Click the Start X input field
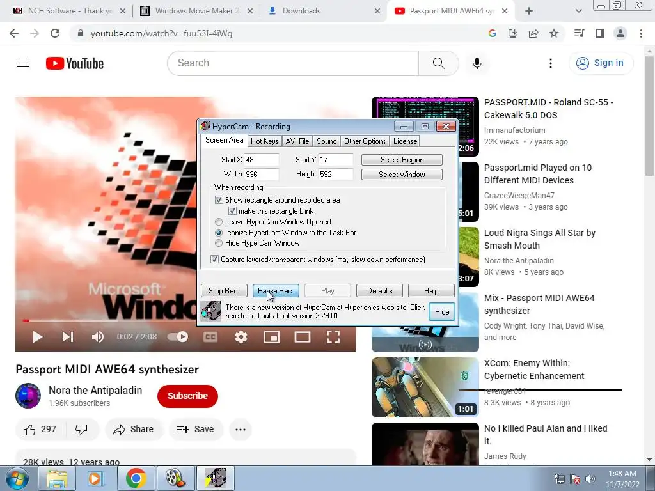Image resolution: width=655 pixels, height=491 pixels. (x=262, y=159)
